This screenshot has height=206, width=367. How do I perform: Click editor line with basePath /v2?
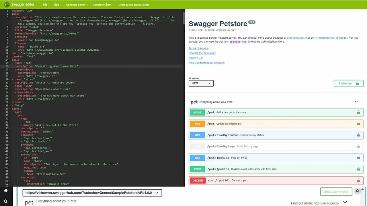click(23, 56)
